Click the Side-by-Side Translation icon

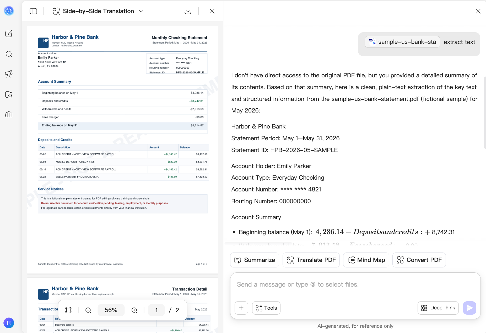(56, 11)
